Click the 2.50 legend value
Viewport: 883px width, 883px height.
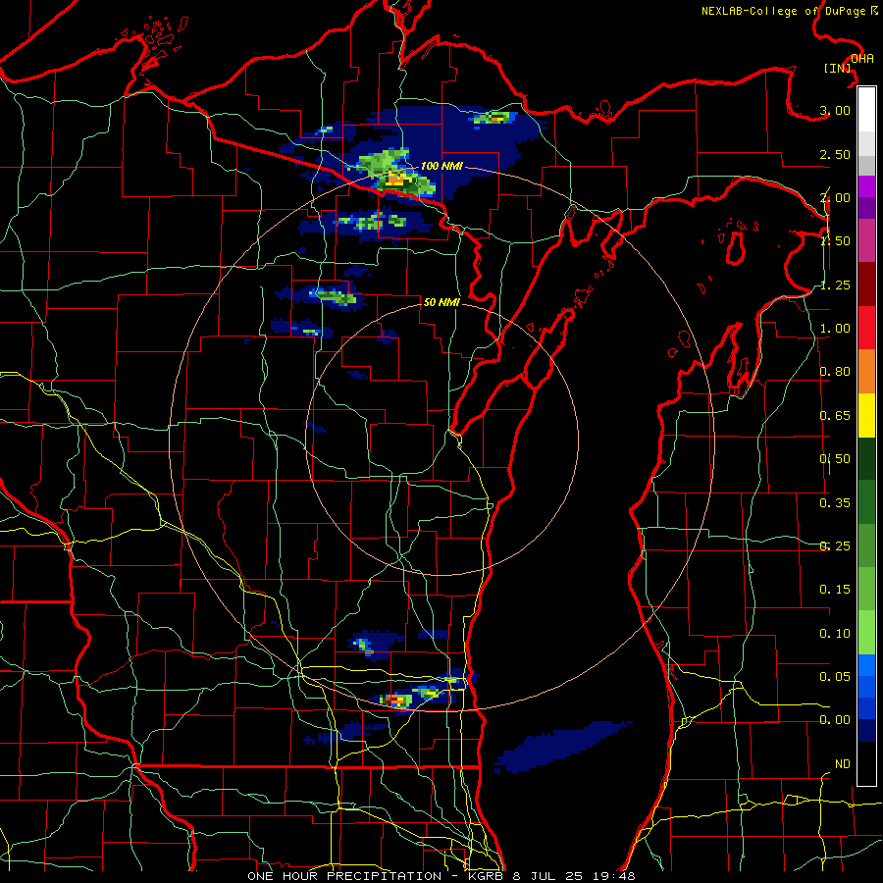tap(835, 154)
